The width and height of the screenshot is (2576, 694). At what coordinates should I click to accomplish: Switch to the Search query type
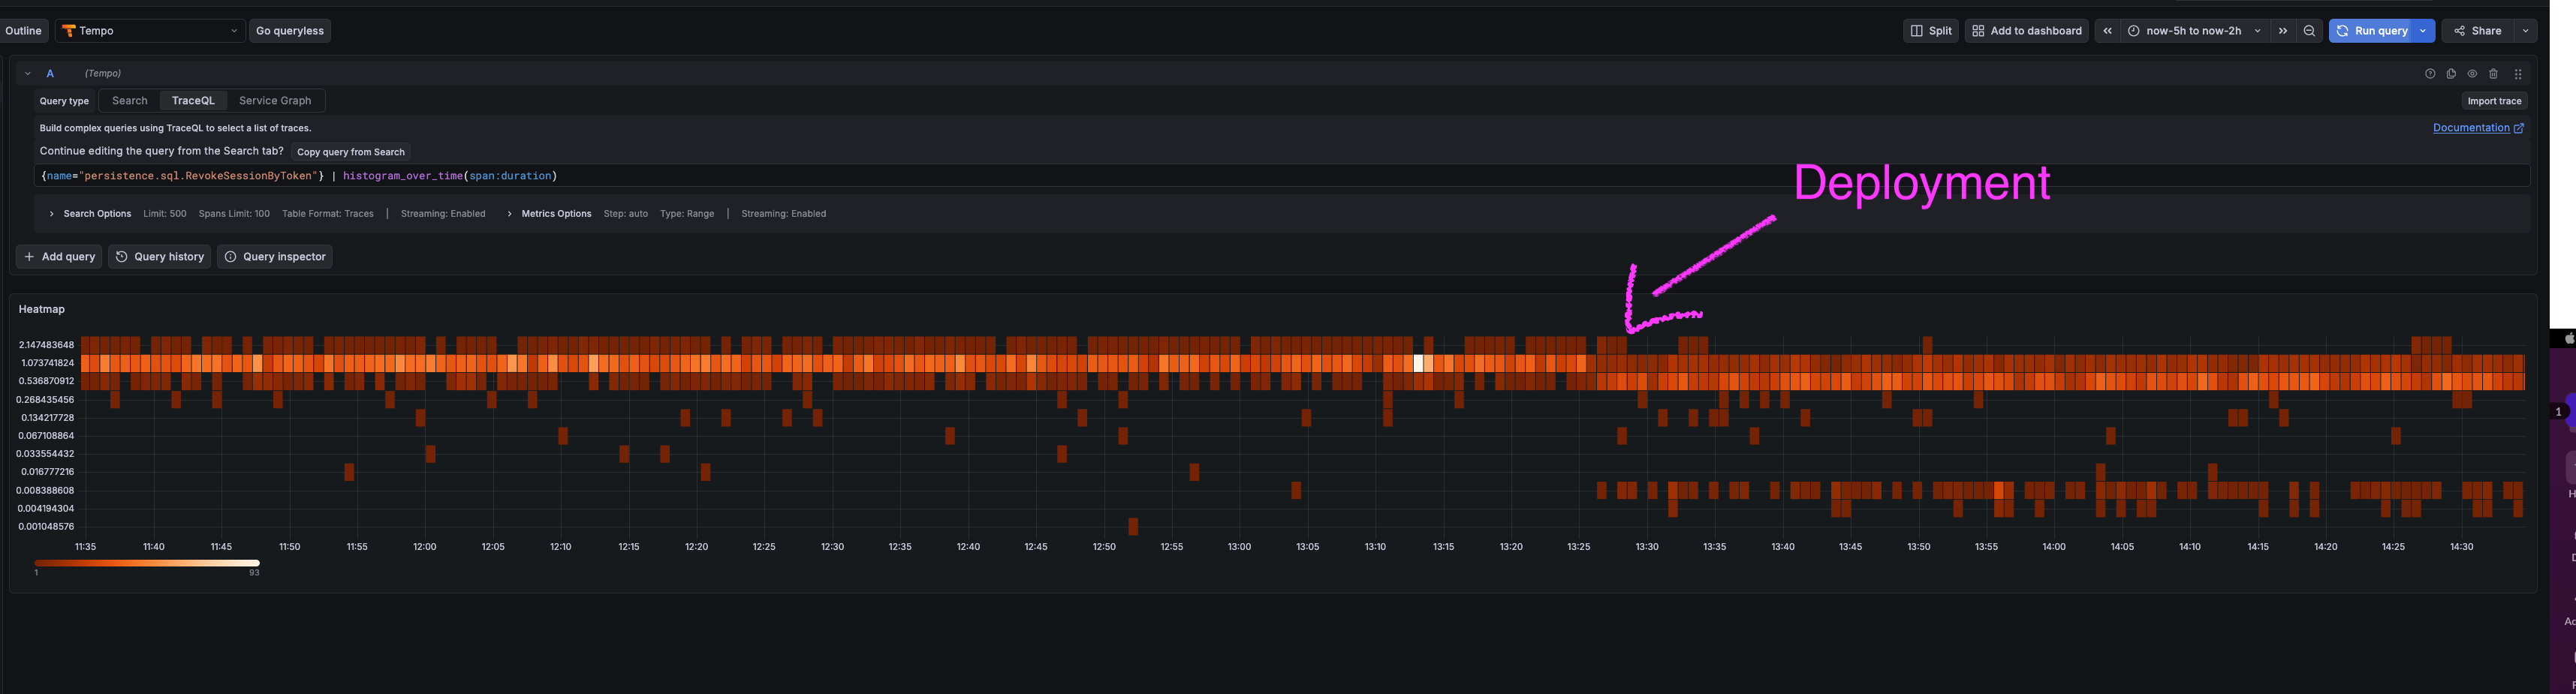(x=129, y=101)
